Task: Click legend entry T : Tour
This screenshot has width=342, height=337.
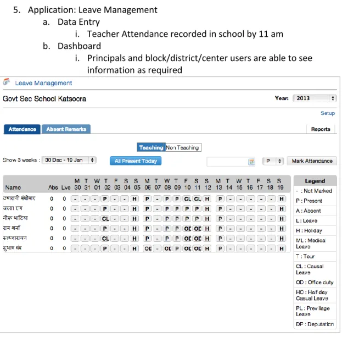Action: coord(305,256)
